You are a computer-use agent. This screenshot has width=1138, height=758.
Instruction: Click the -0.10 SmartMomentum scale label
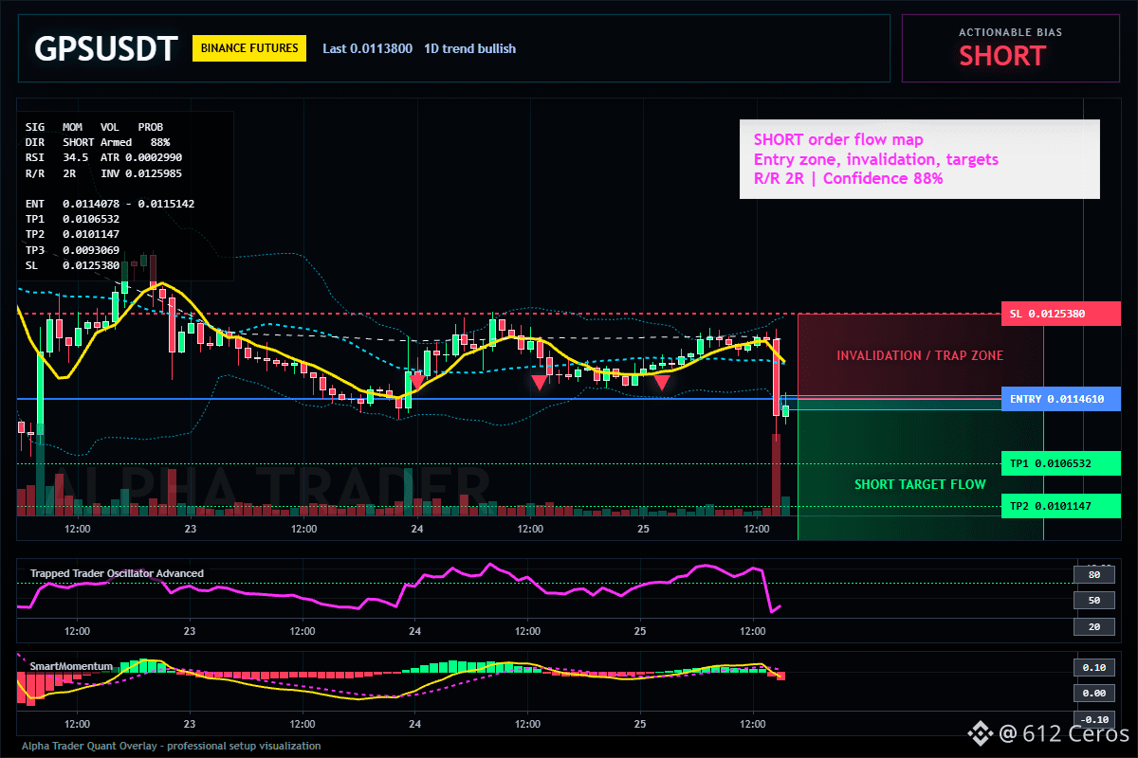tap(1093, 718)
